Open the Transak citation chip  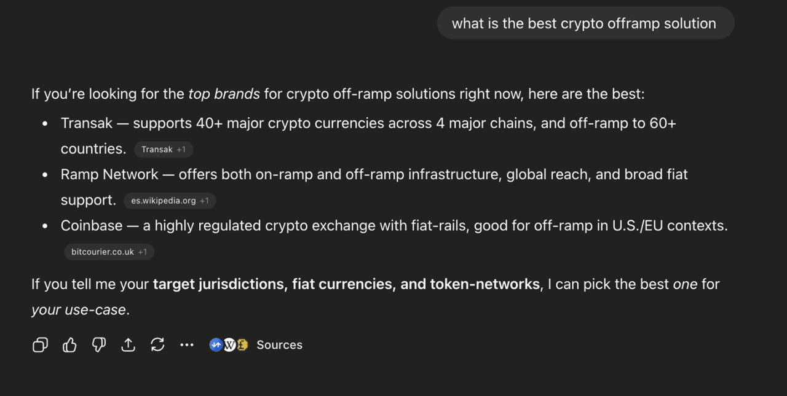click(x=163, y=149)
